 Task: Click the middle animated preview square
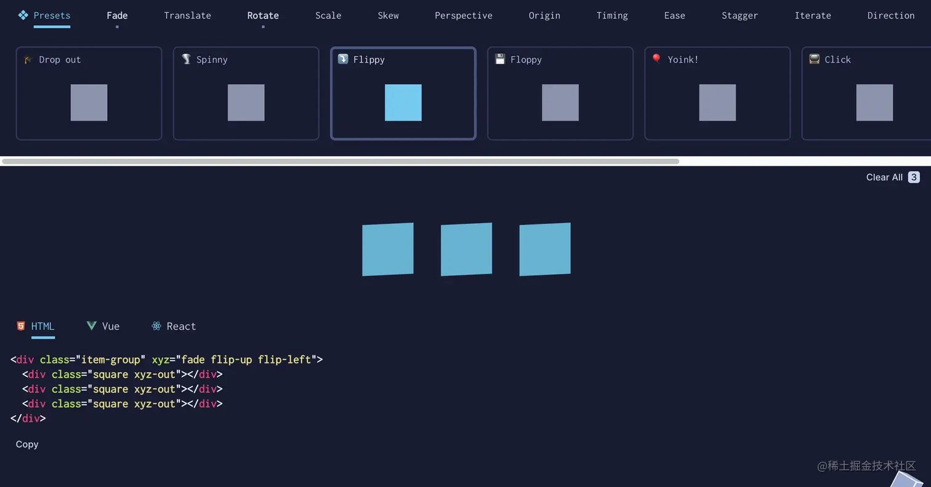pos(466,249)
